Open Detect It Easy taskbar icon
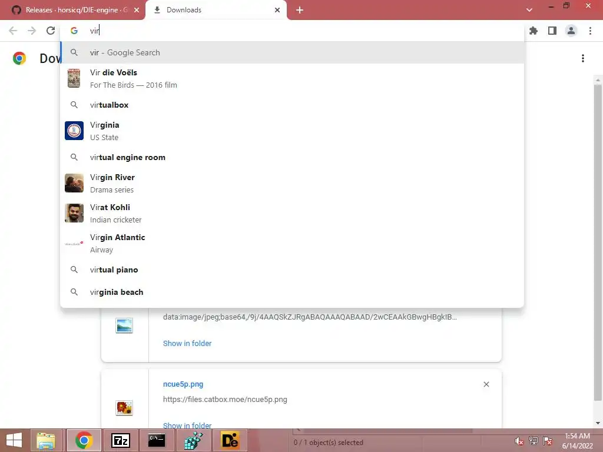 click(x=230, y=440)
